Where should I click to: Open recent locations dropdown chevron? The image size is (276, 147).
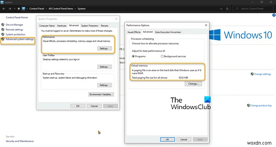tap(15, 9)
